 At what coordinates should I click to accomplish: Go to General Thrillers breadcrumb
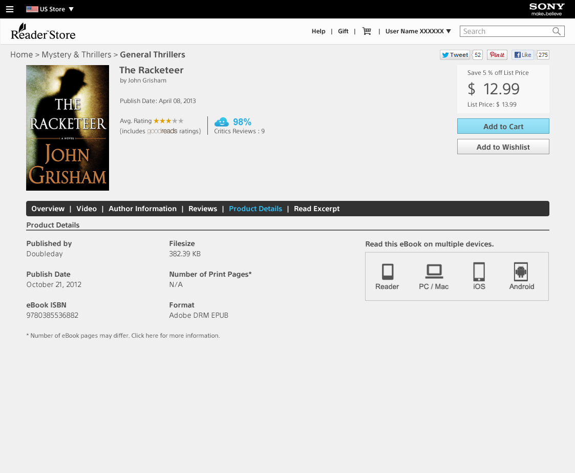pos(153,55)
